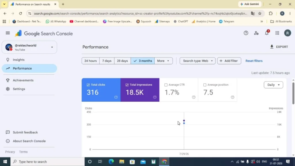Open Microsoft Edge from taskbar
The image size is (295, 166).
tap(111, 162)
